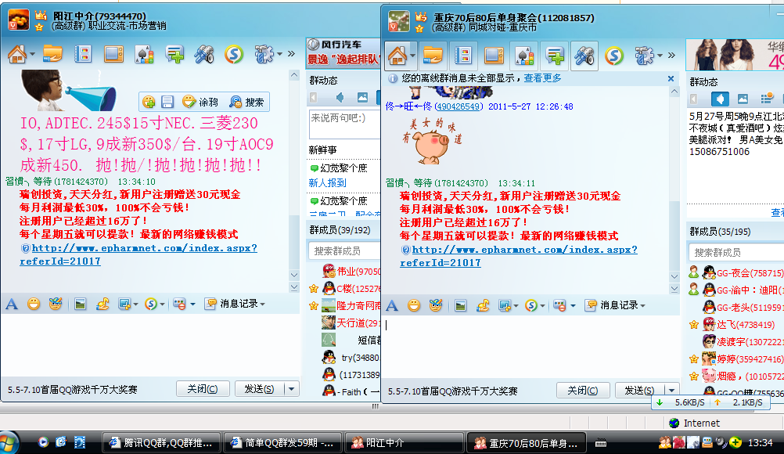
Task: Click the 来说两句吧 comment box
Action: click(344, 124)
